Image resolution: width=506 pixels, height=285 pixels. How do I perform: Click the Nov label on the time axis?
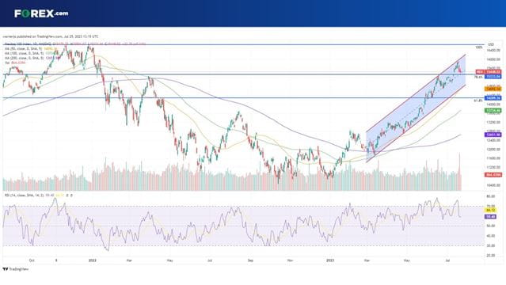(290, 260)
